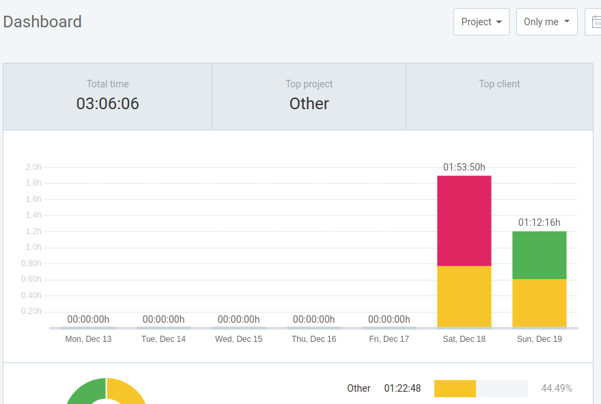Screen dimensions: 601x404
Task: Click the green segment of Sun, Dec 19 bar
Action: 540,255
